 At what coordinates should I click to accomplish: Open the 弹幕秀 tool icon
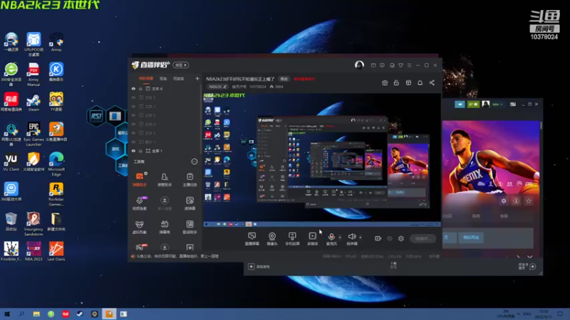point(165,227)
